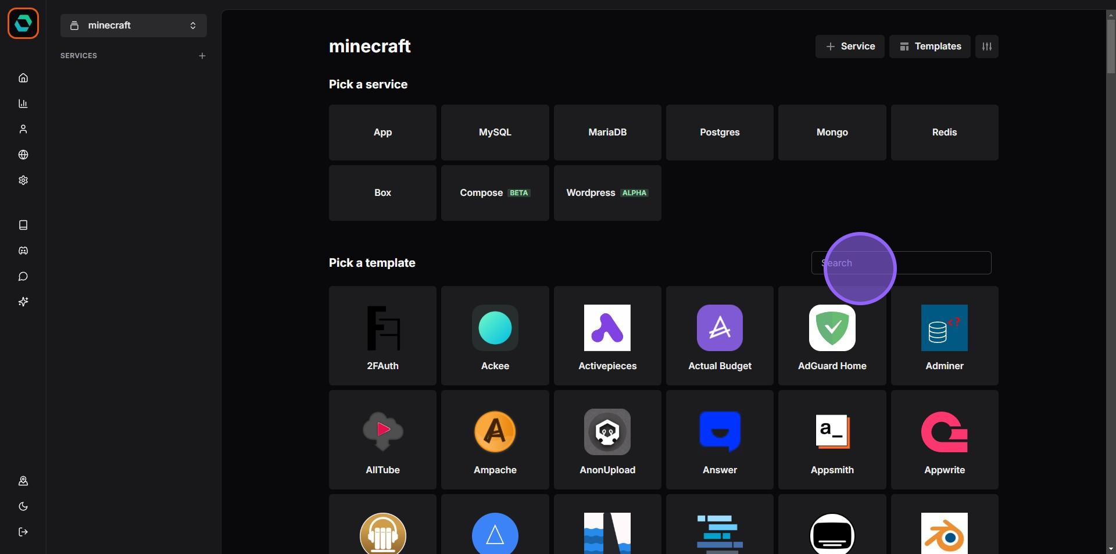Select the AllTube template
This screenshot has height=554, width=1116.
click(x=382, y=439)
